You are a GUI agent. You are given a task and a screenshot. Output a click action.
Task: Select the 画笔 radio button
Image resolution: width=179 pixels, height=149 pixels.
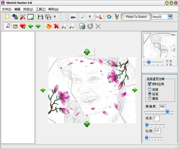(x=149, y=98)
